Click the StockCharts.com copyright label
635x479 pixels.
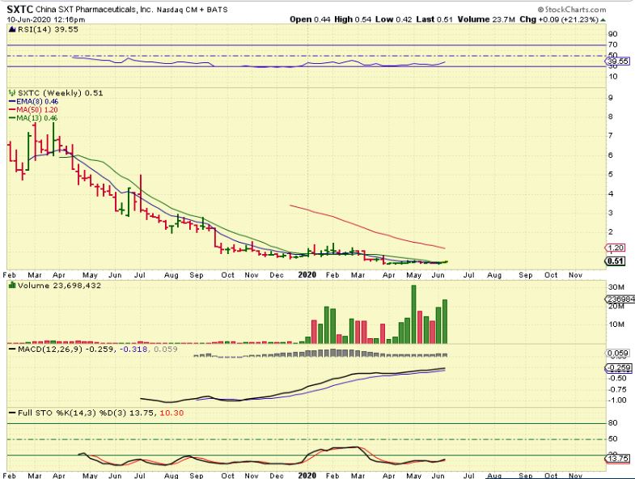(572, 10)
